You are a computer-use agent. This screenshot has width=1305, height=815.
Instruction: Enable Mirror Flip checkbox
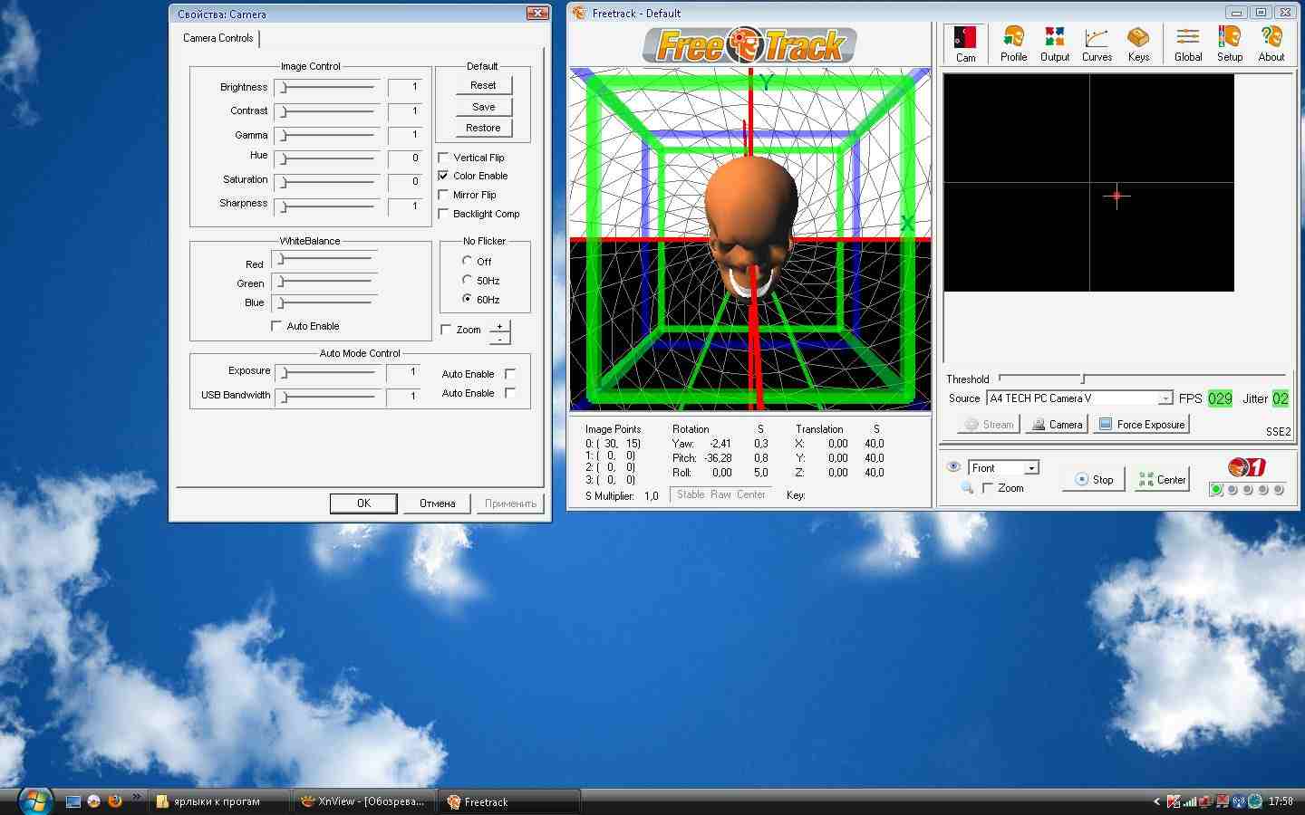point(443,195)
